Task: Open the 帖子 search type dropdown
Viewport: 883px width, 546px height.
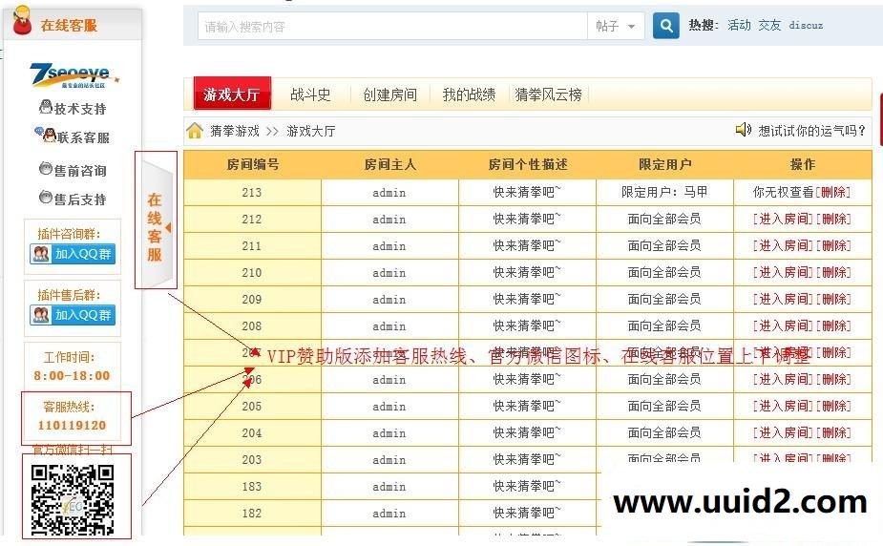Action: [x=616, y=26]
